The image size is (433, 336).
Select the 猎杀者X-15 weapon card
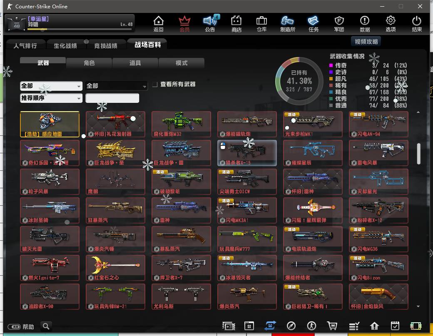click(247, 153)
